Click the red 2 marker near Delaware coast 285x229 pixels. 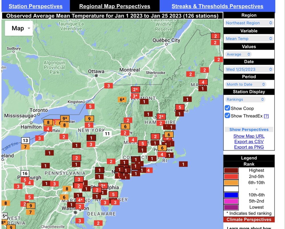pyautogui.click(x=98, y=223)
